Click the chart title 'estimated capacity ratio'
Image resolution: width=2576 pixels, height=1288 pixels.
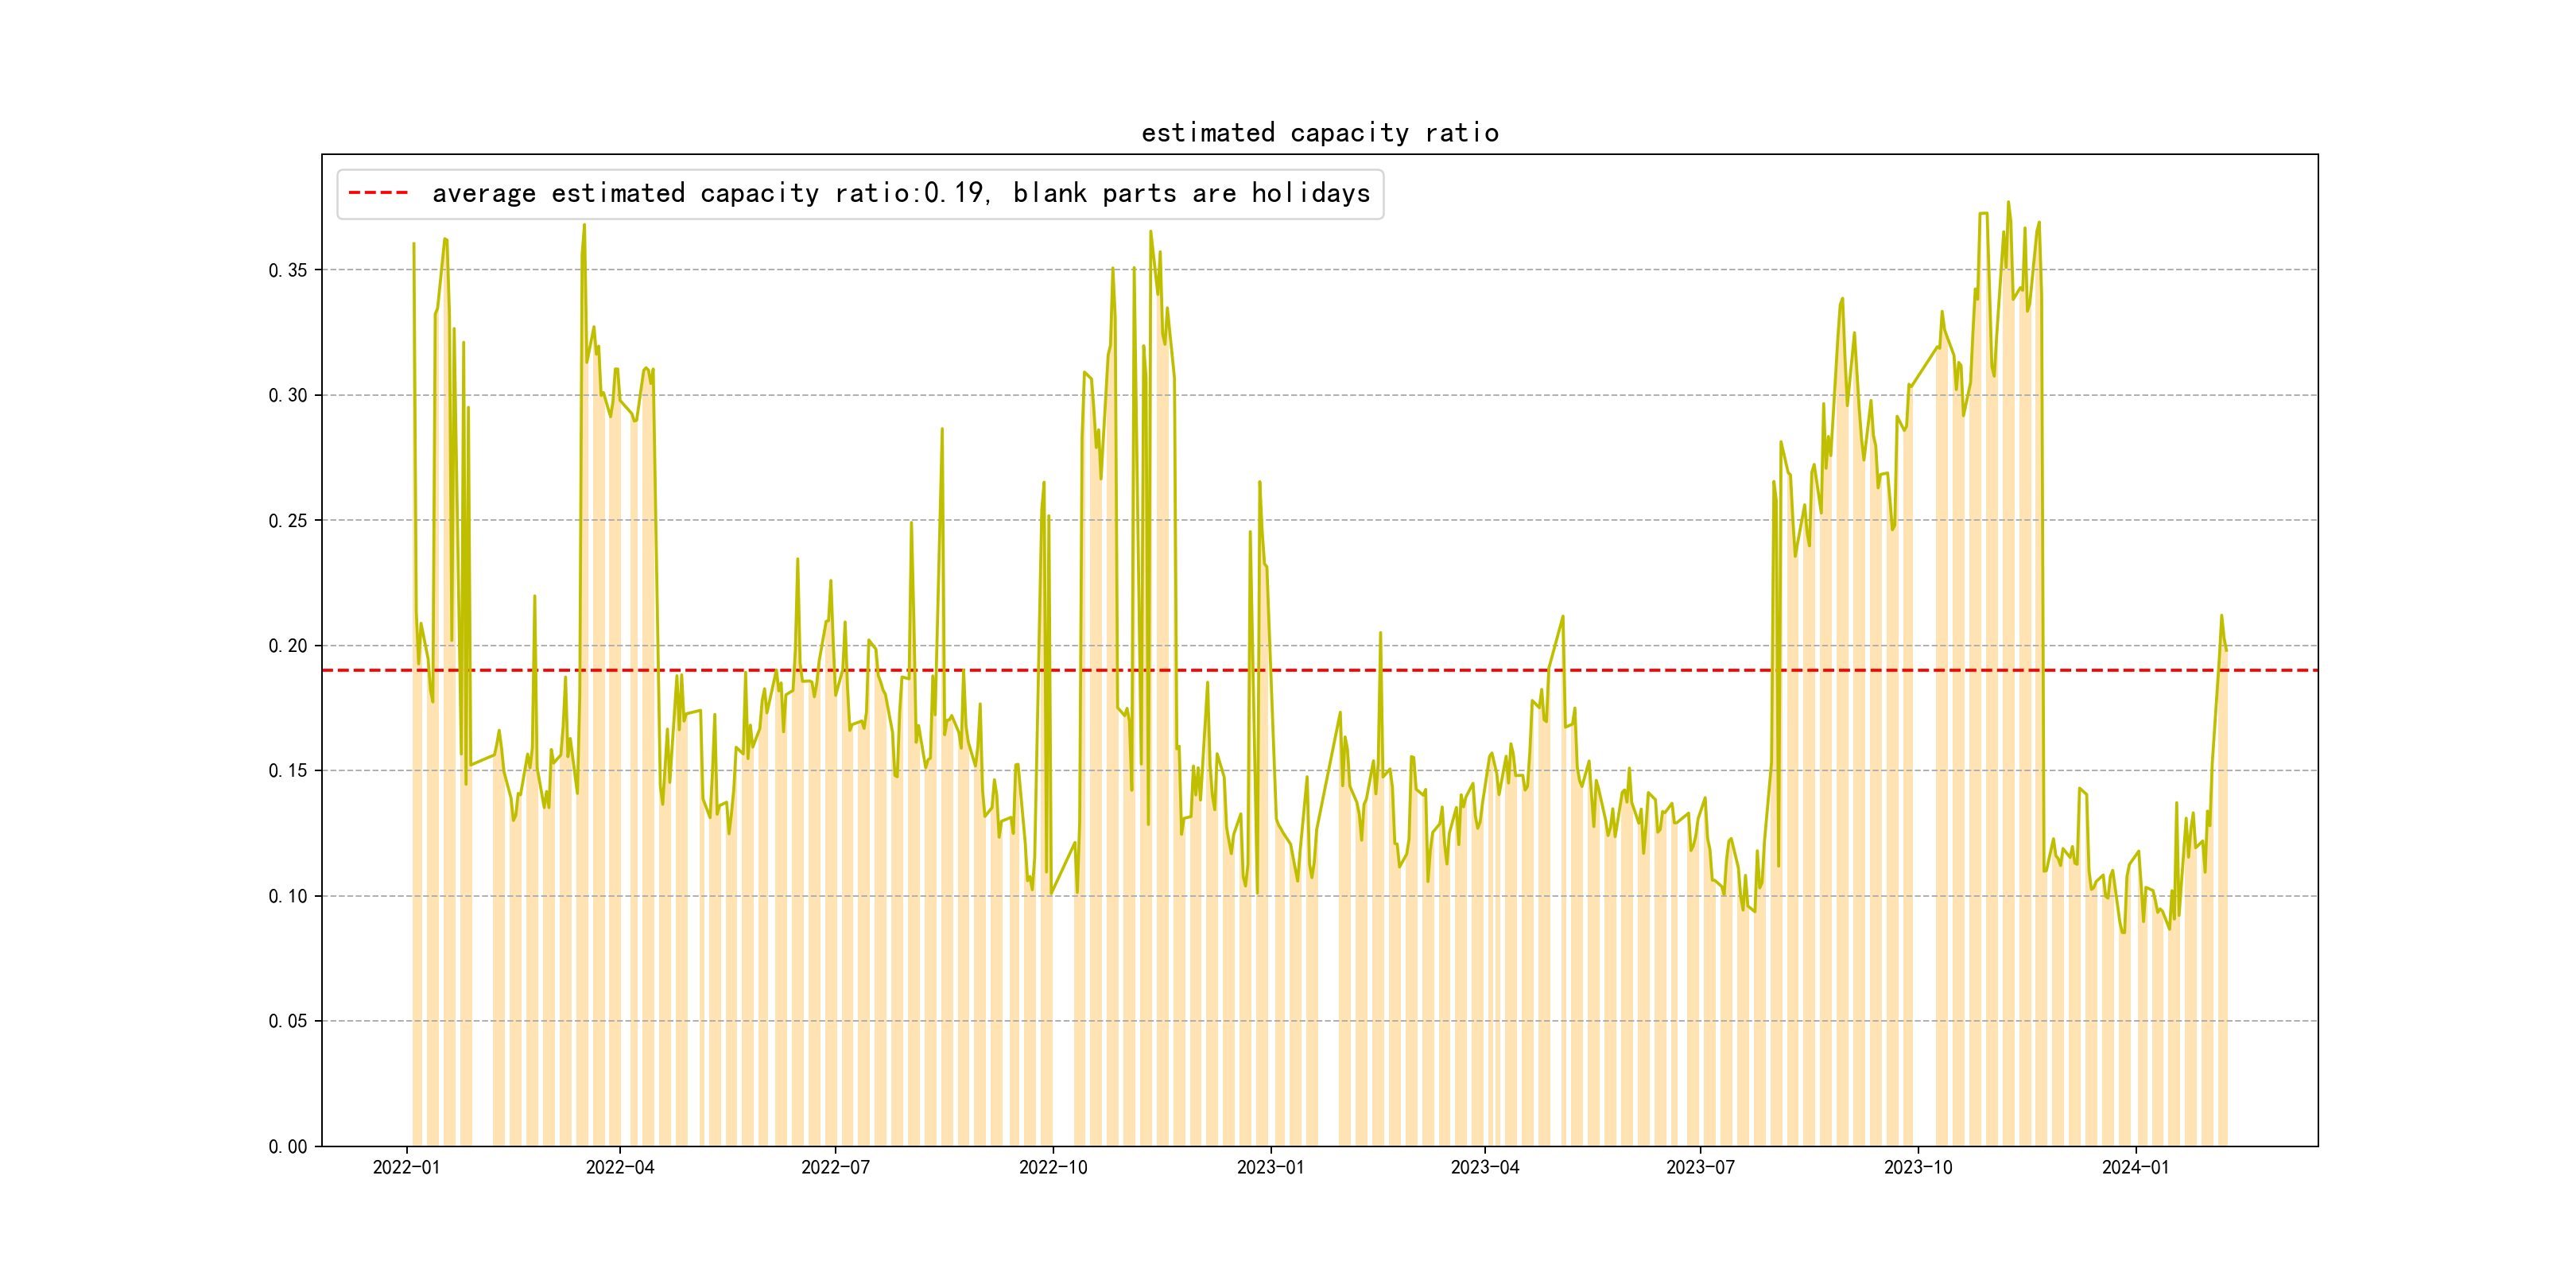pyautogui.click(x=1319, y=133)
